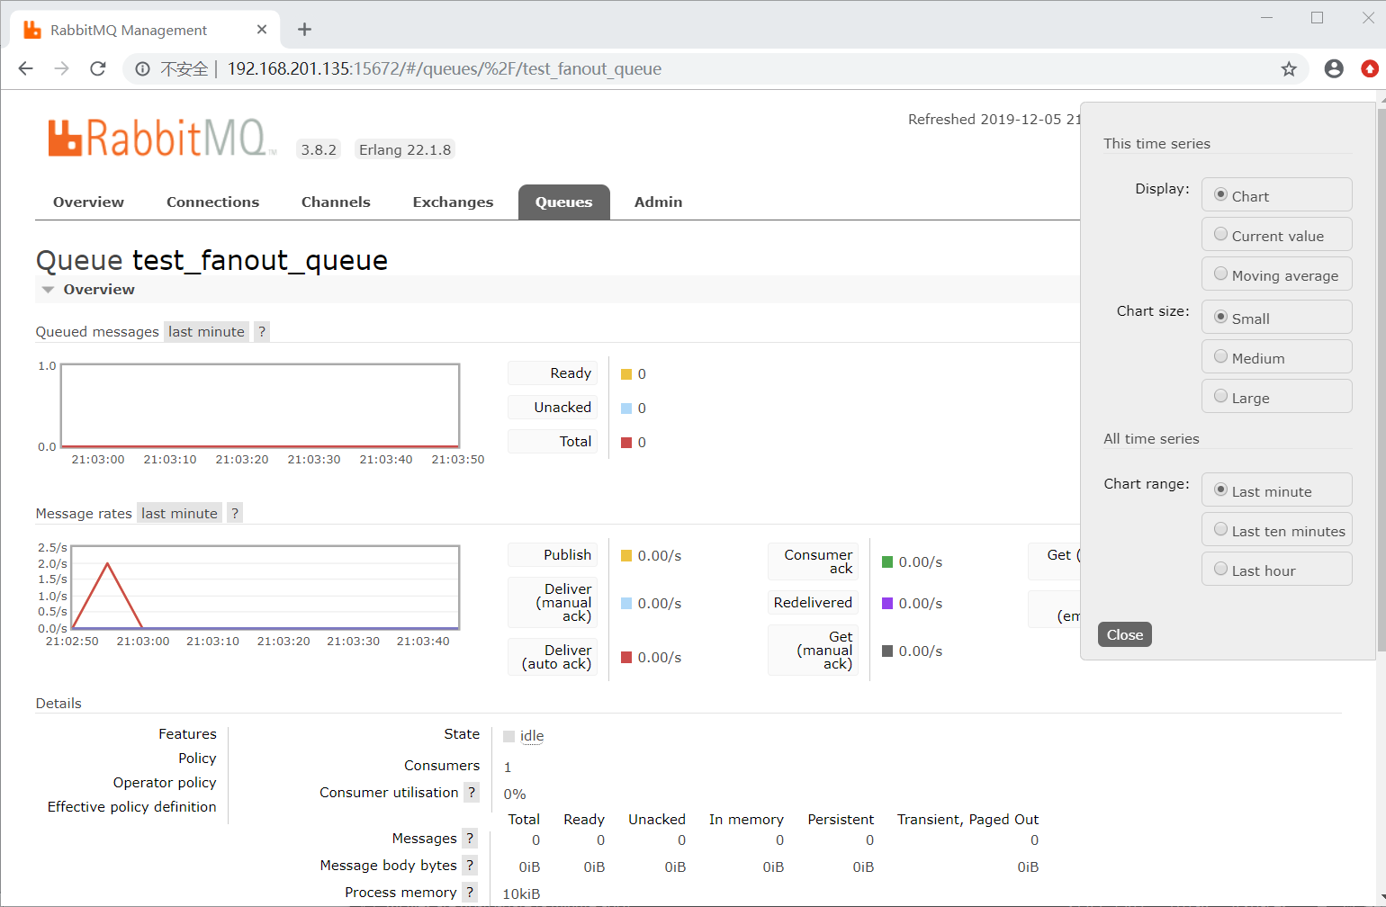Switch to the Connections tab

[x=212, y=202]
